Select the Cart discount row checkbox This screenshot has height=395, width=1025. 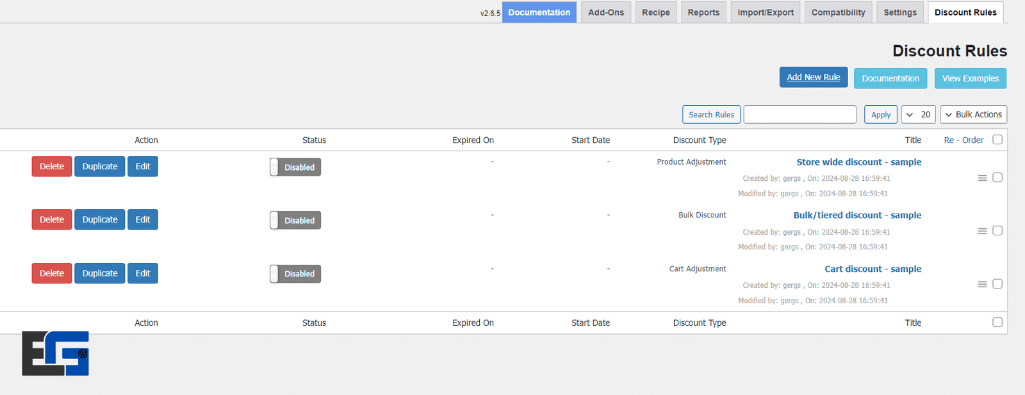[x=997, y=284]
